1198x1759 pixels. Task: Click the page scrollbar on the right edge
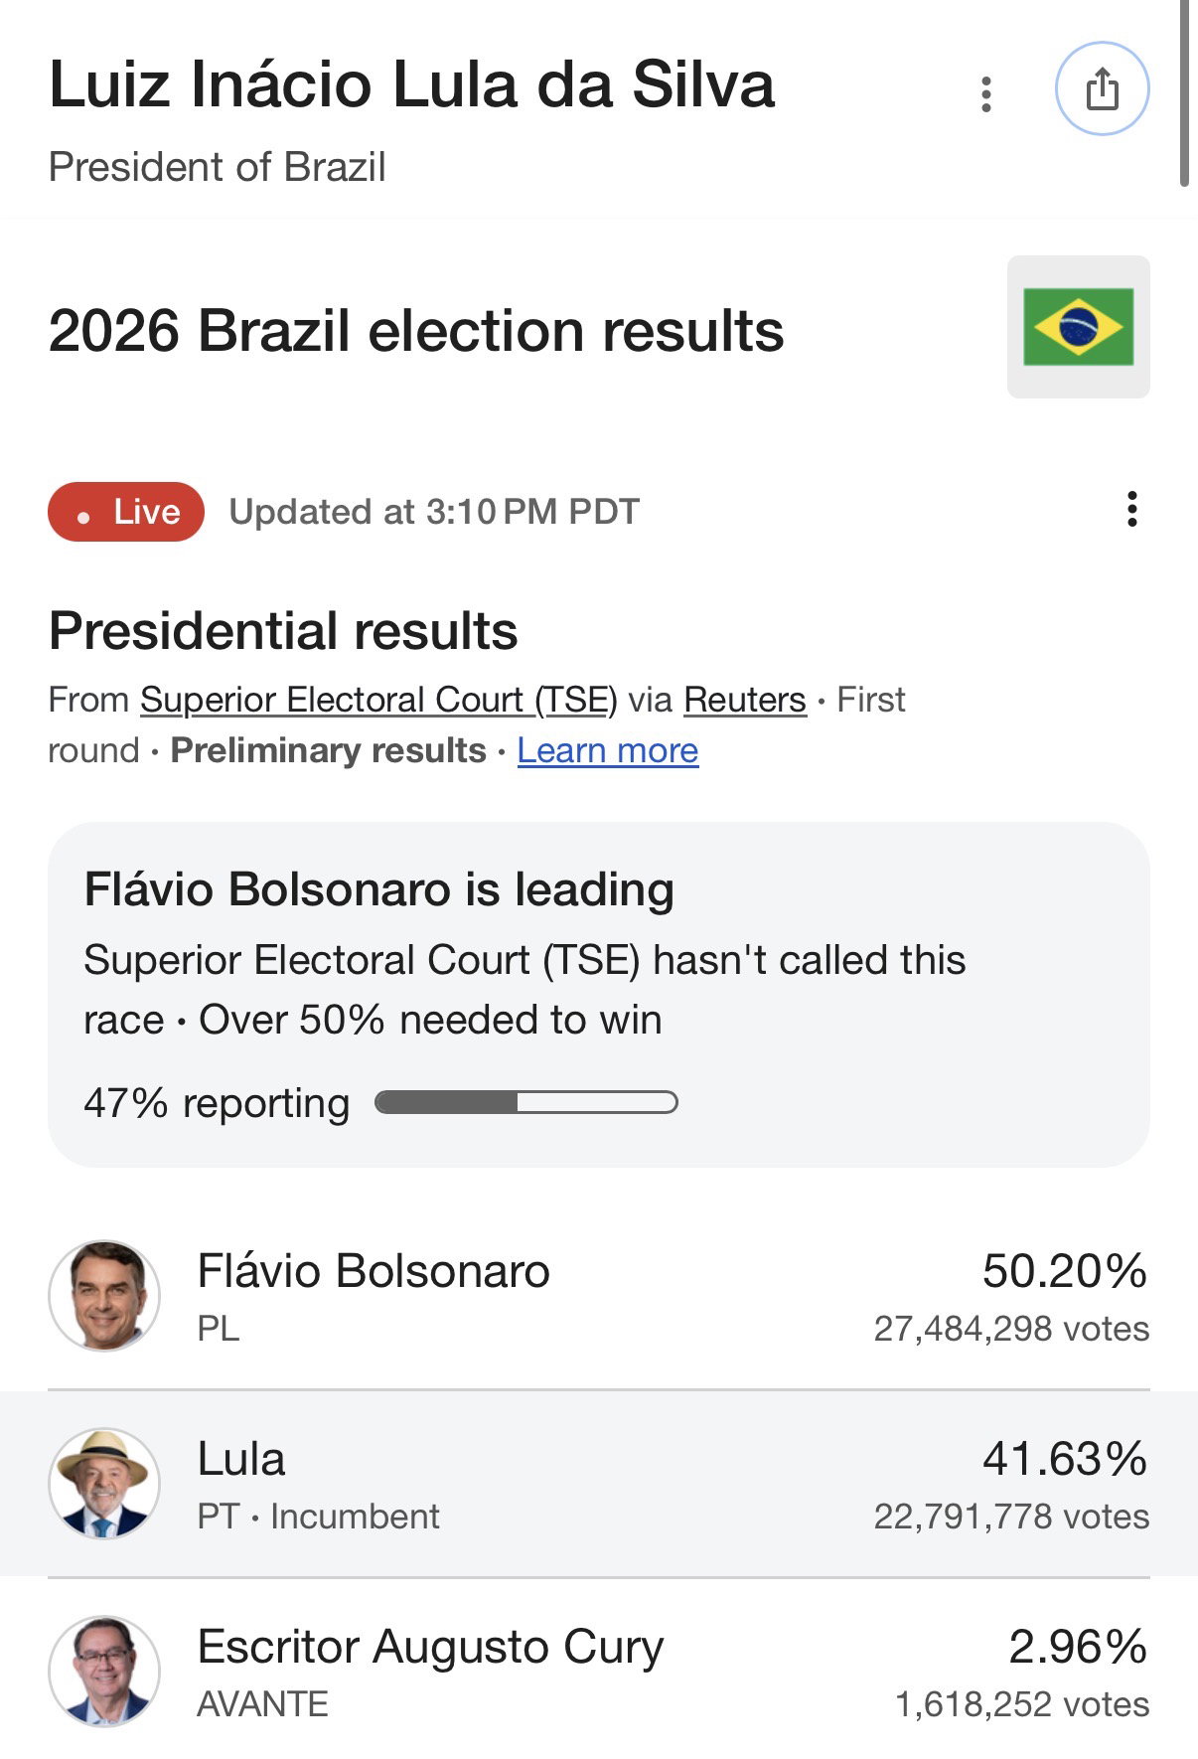point(1184,93)
